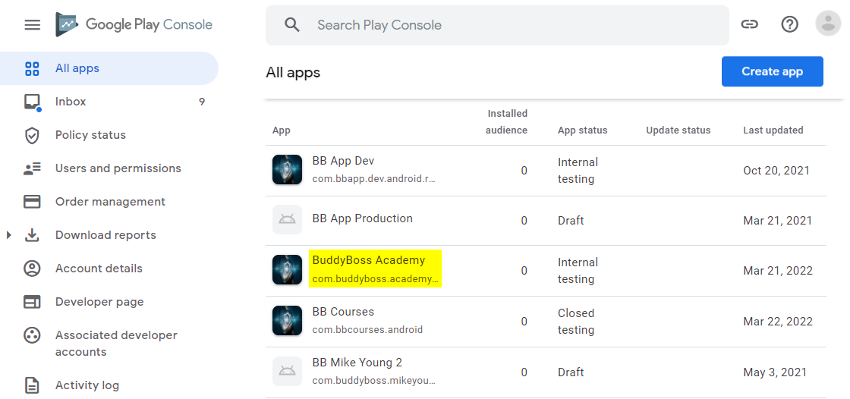Click the Last updated column header
Image resolution: width=850 pixels, height=399 pixels.
point(773,130)
